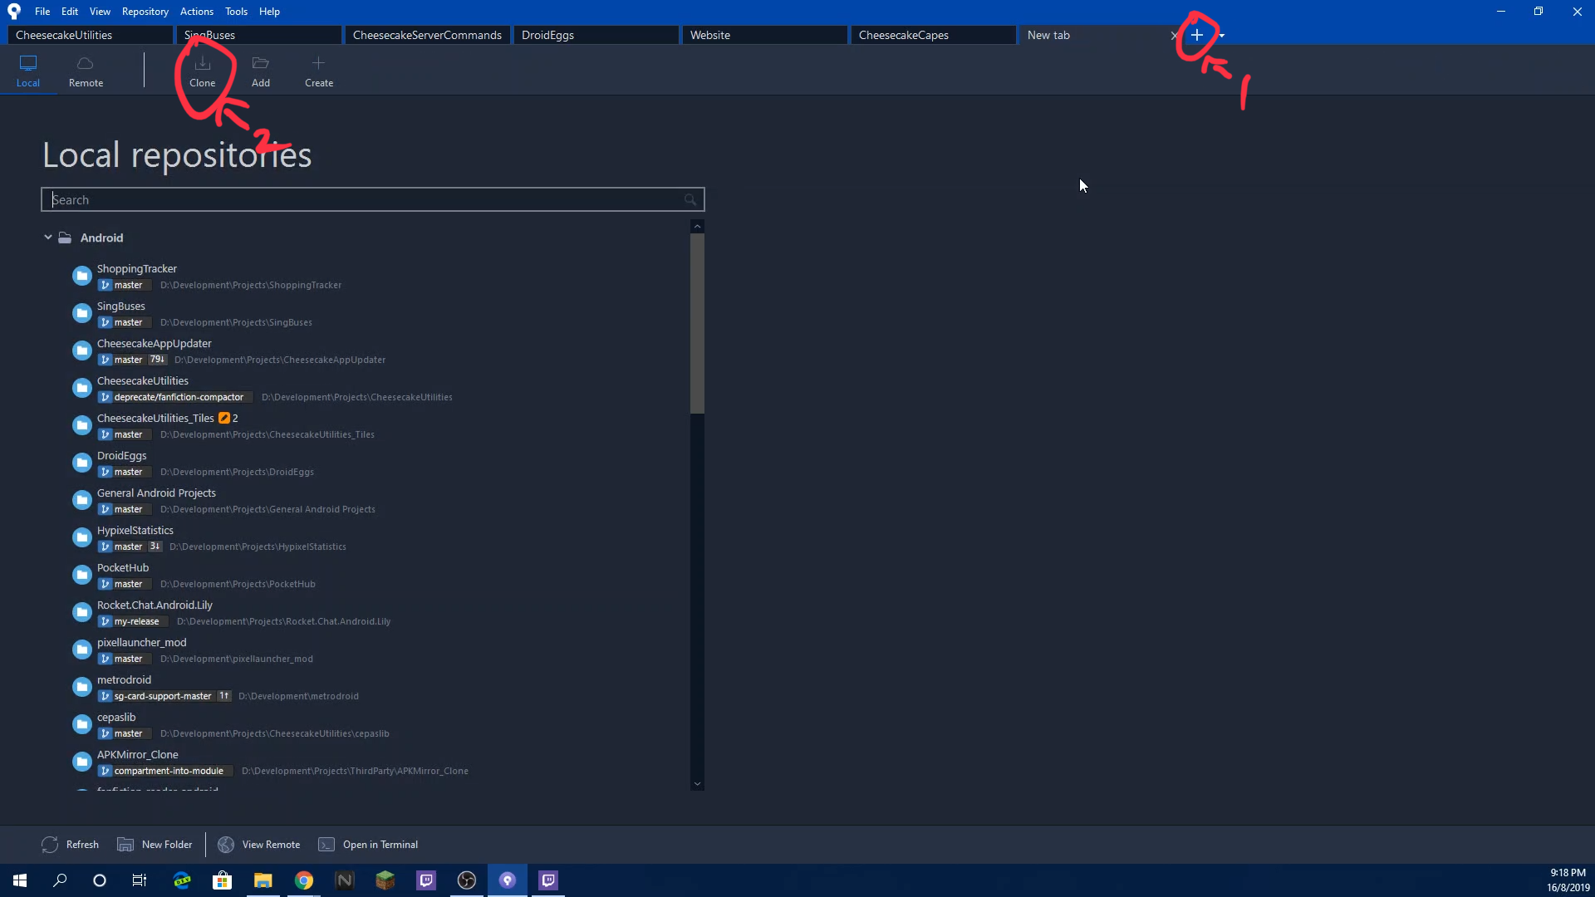
Task: Click the master branch label under SingBuses
Action: coord(123,322)
